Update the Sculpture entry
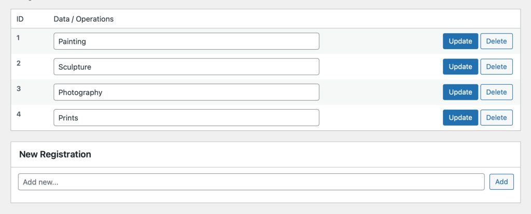The image size is (531, 214). (x=460, y=67)
